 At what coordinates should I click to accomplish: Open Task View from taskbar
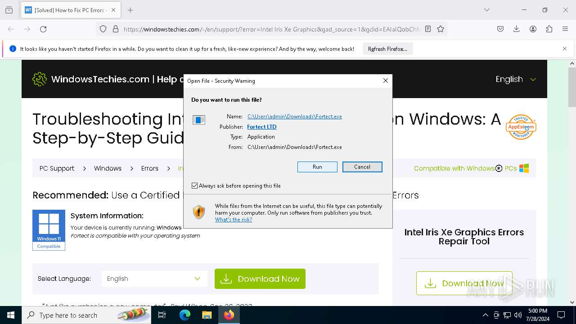tap(162, 315)
